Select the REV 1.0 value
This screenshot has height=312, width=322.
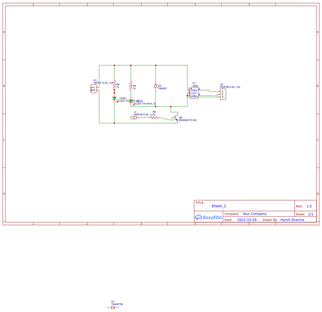[309, 206]
